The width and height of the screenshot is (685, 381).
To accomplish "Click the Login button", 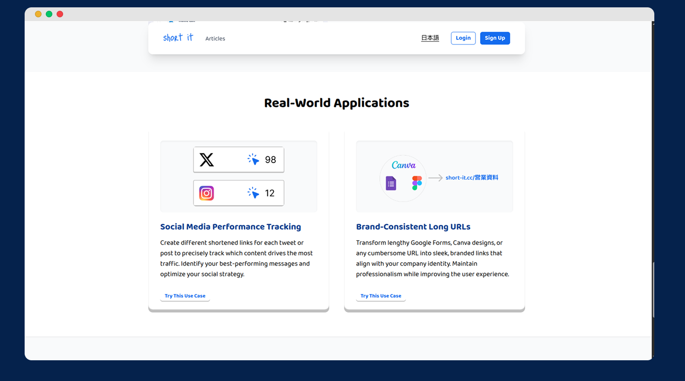I will pyautogui.click(x=463, y=38).
